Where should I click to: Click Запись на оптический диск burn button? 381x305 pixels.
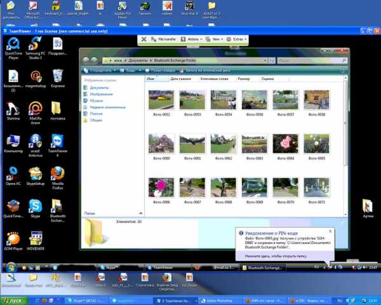[204, 71]
